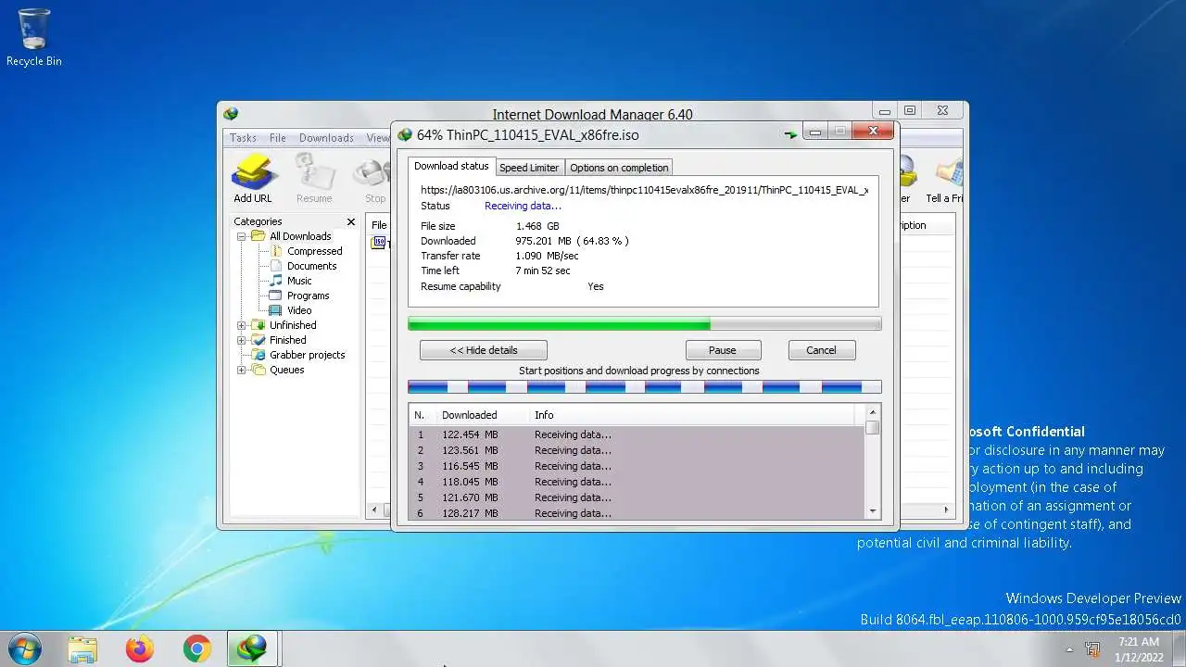Select the Queues label in tree
Screen dimensions: 1186x667
[286, 370]
